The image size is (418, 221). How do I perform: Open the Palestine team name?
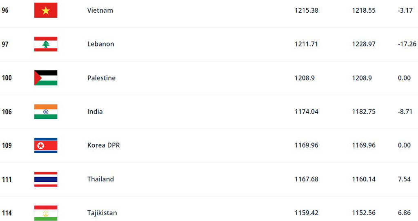(x=102, y=78)
